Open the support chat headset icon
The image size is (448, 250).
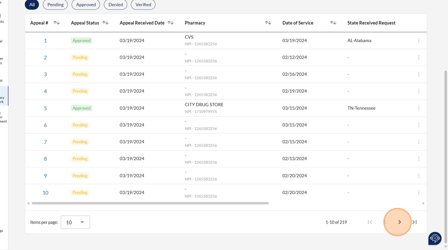435,238
